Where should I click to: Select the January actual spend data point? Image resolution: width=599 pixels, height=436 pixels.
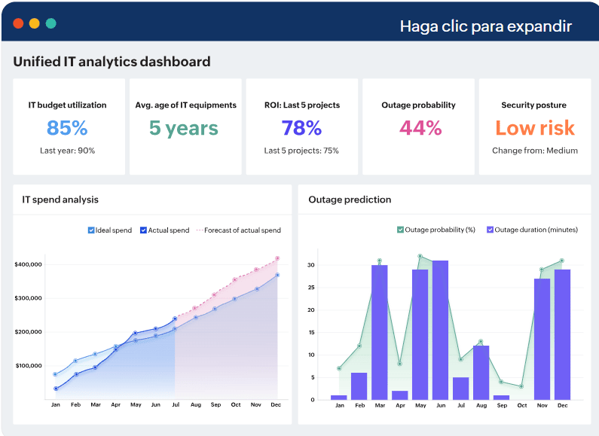pyautogui.click(x=56, y=389)
